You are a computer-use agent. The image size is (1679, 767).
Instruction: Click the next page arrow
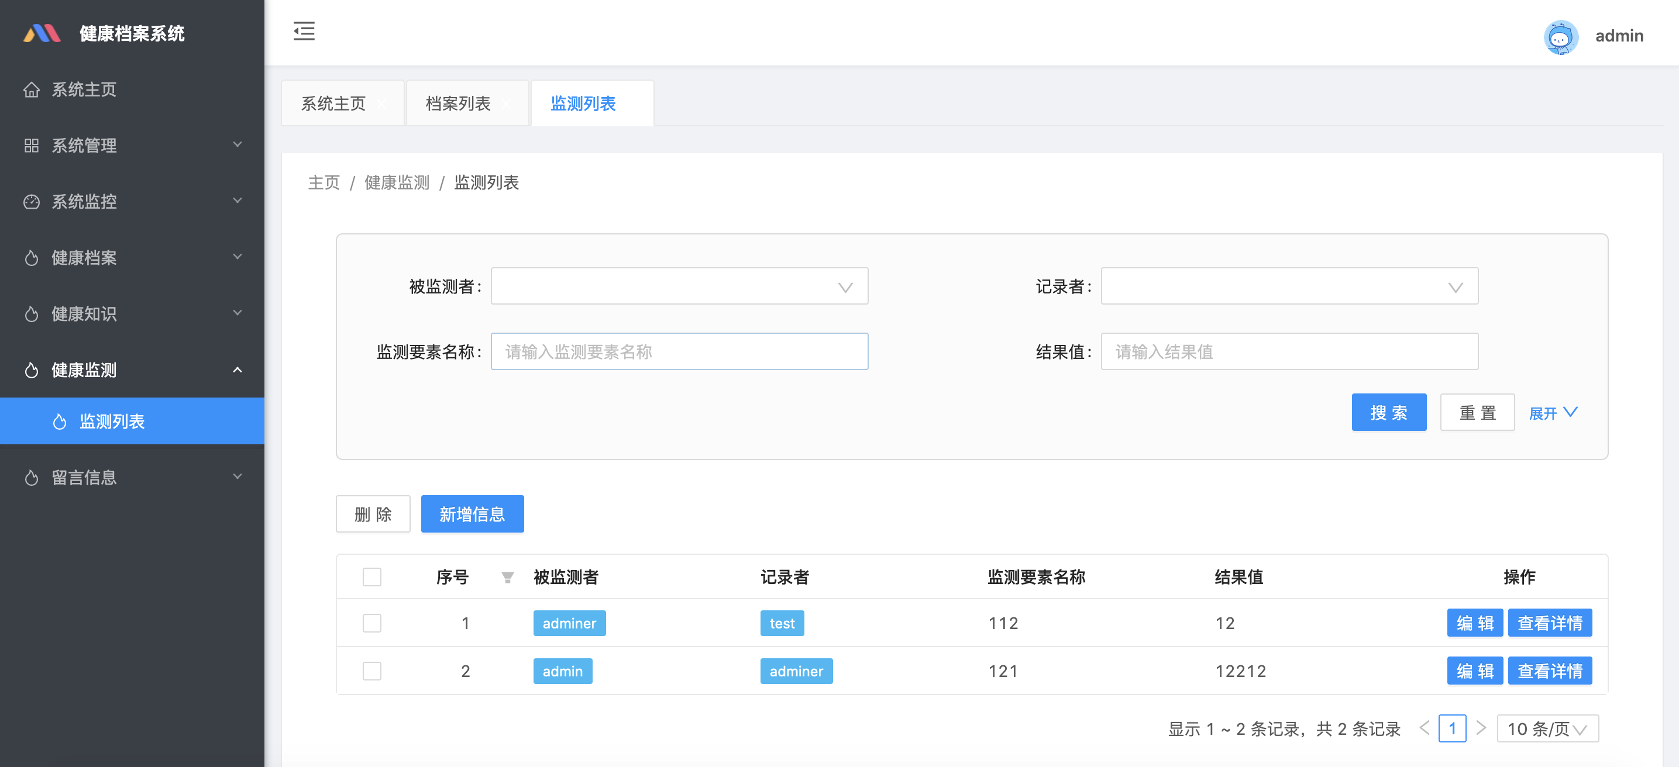point(1481,728)
